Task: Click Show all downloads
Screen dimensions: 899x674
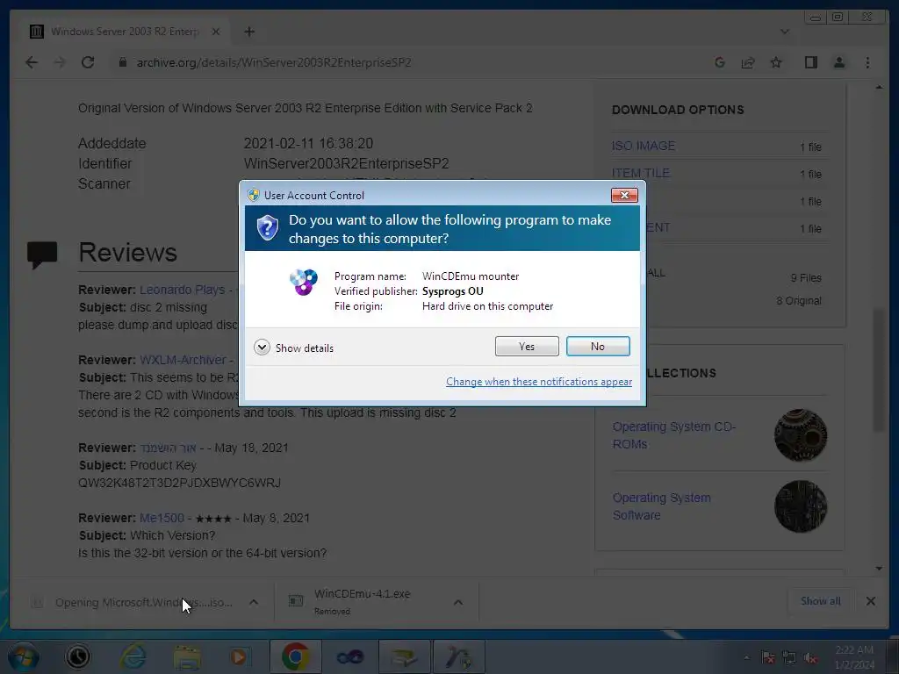Action: click(821, 600)
